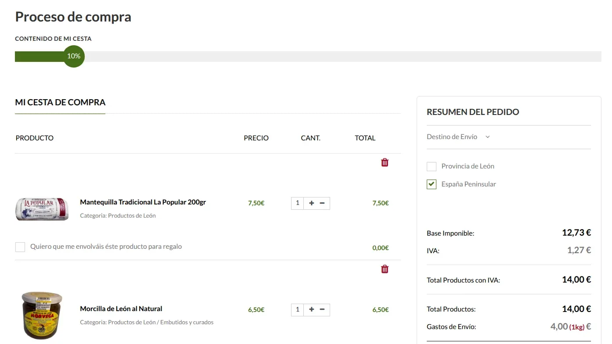
Task: Click the Mantequilla La Popular product thumbnail
Action: pyautogui.click(x=42, y=209)
